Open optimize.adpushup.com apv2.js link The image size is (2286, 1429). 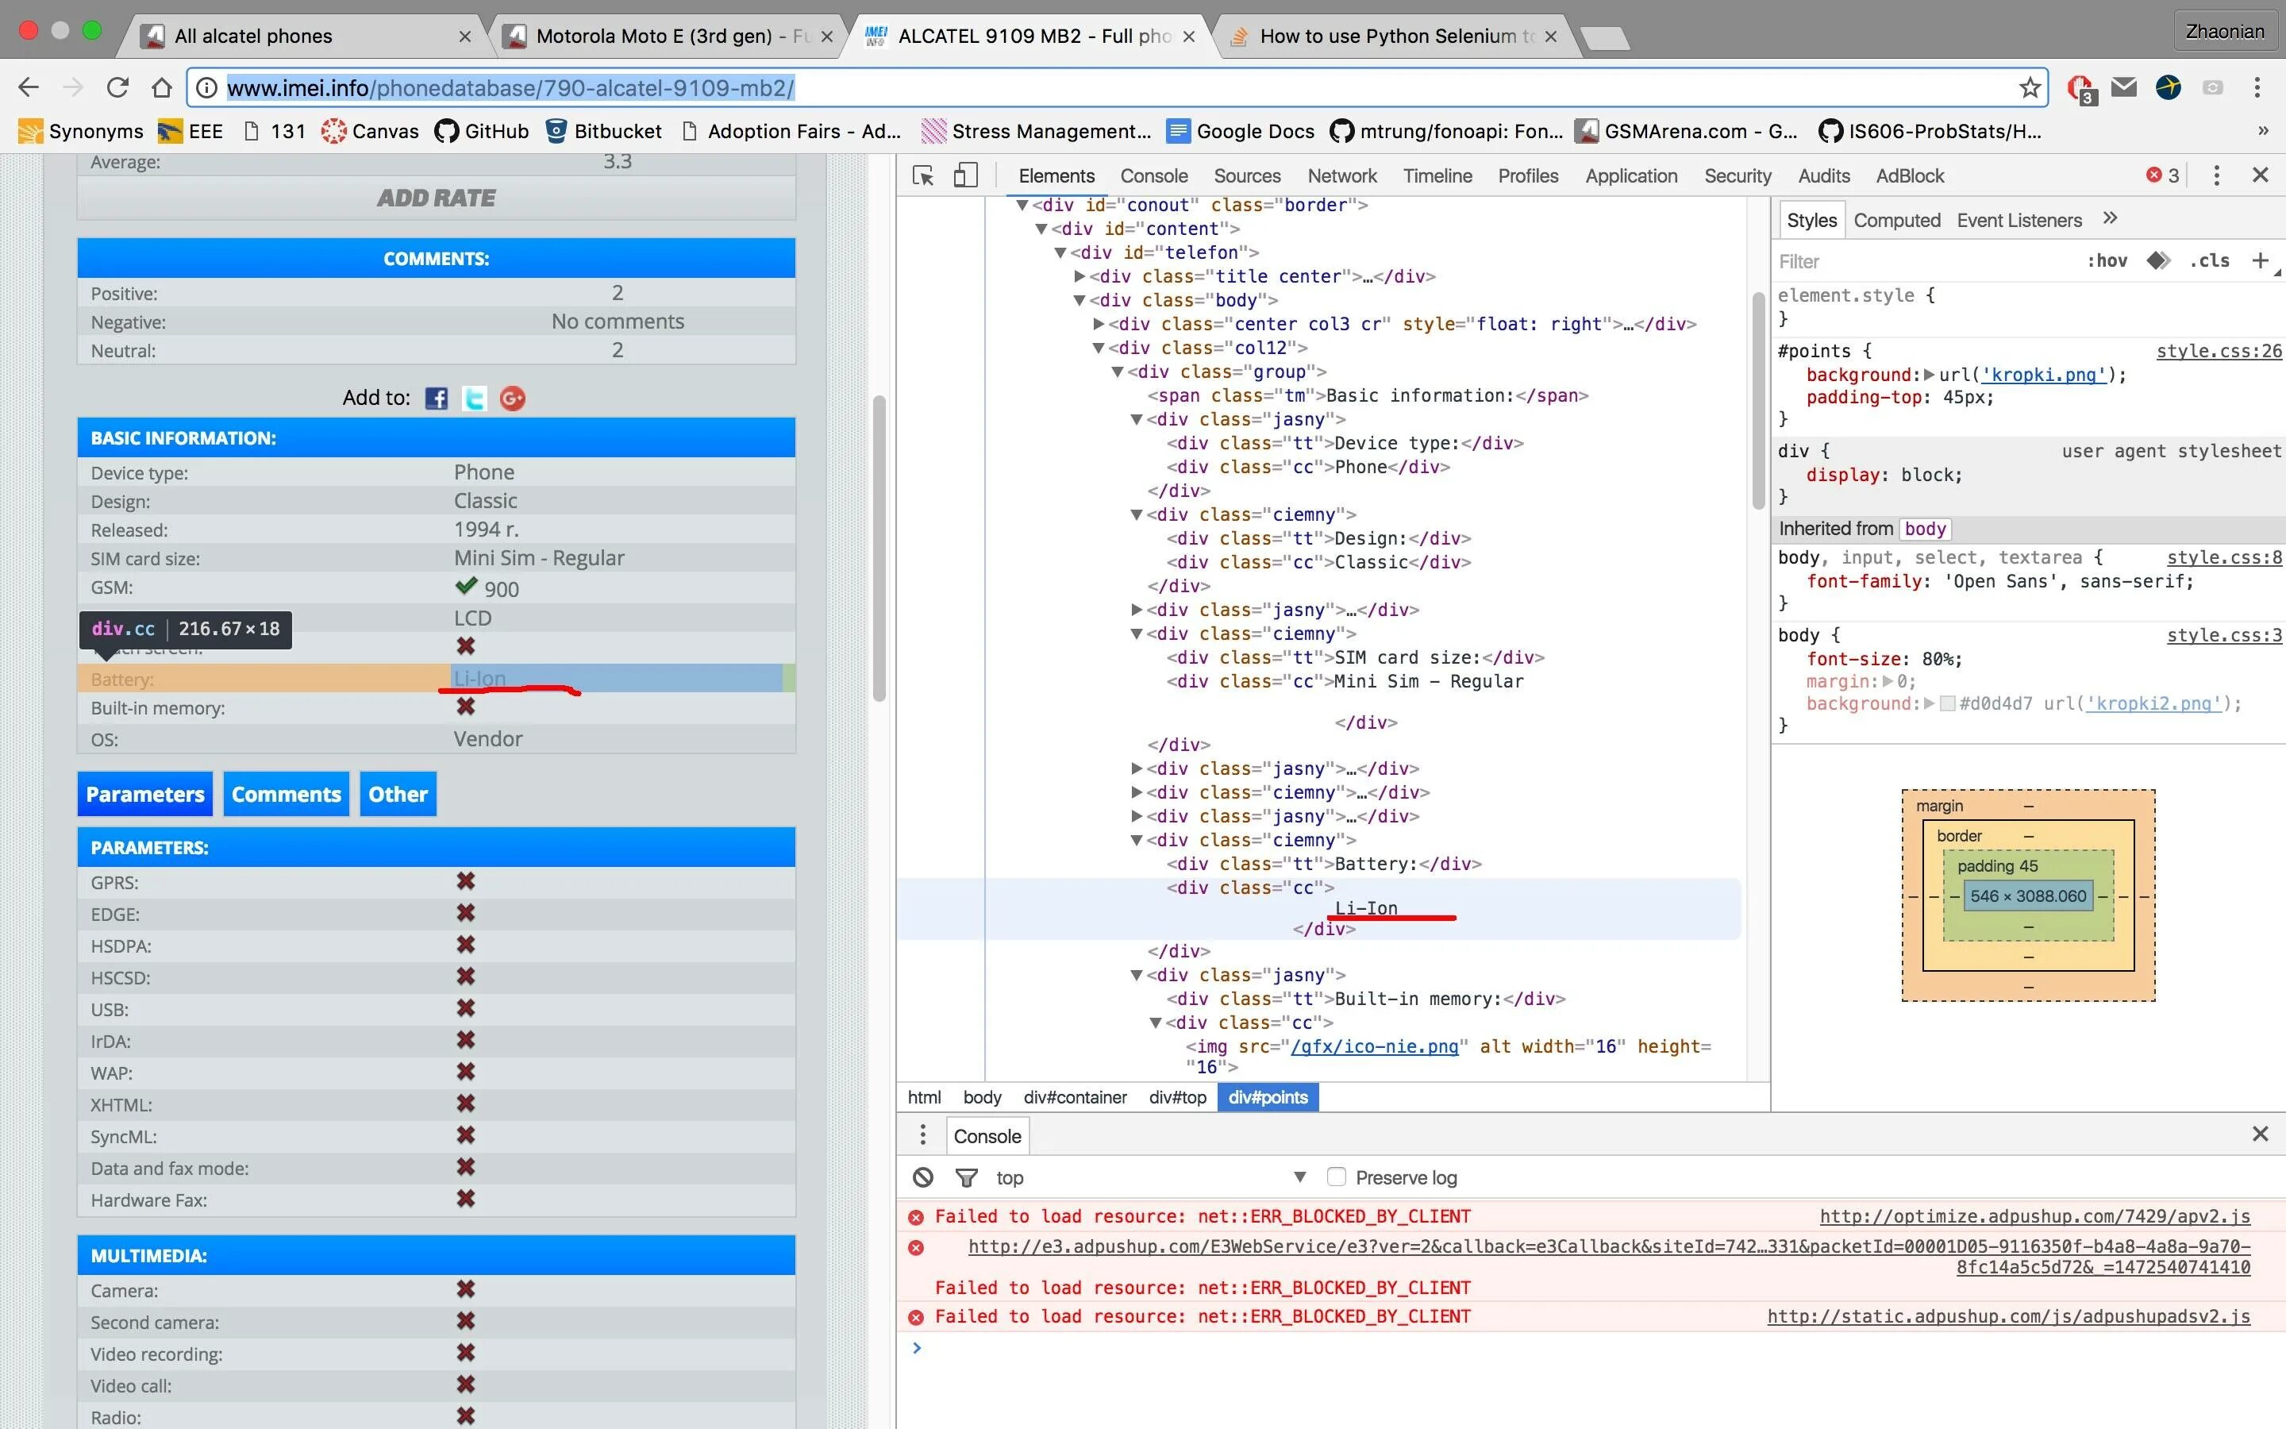pyautogui.click(x=2034, y=1215)
